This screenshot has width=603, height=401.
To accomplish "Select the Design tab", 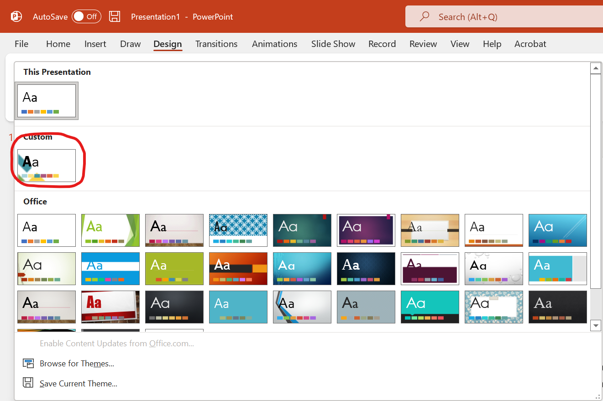I will [x=168, y=44].
